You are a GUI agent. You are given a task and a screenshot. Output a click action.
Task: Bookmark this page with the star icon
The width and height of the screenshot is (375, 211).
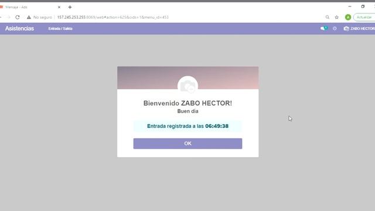coord(337,17)
